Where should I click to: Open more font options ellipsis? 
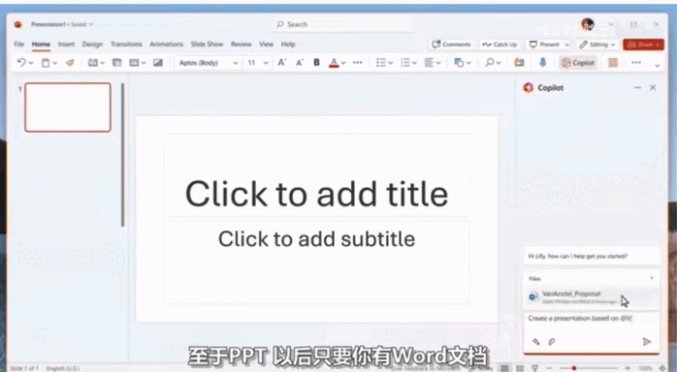pyautogui.click(x=358, y=63)
